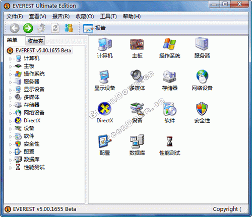The height and width of the screenshot is (217, 252).
Task: Click the green forward arrow toolbar button
Action: tap(28, 28)
